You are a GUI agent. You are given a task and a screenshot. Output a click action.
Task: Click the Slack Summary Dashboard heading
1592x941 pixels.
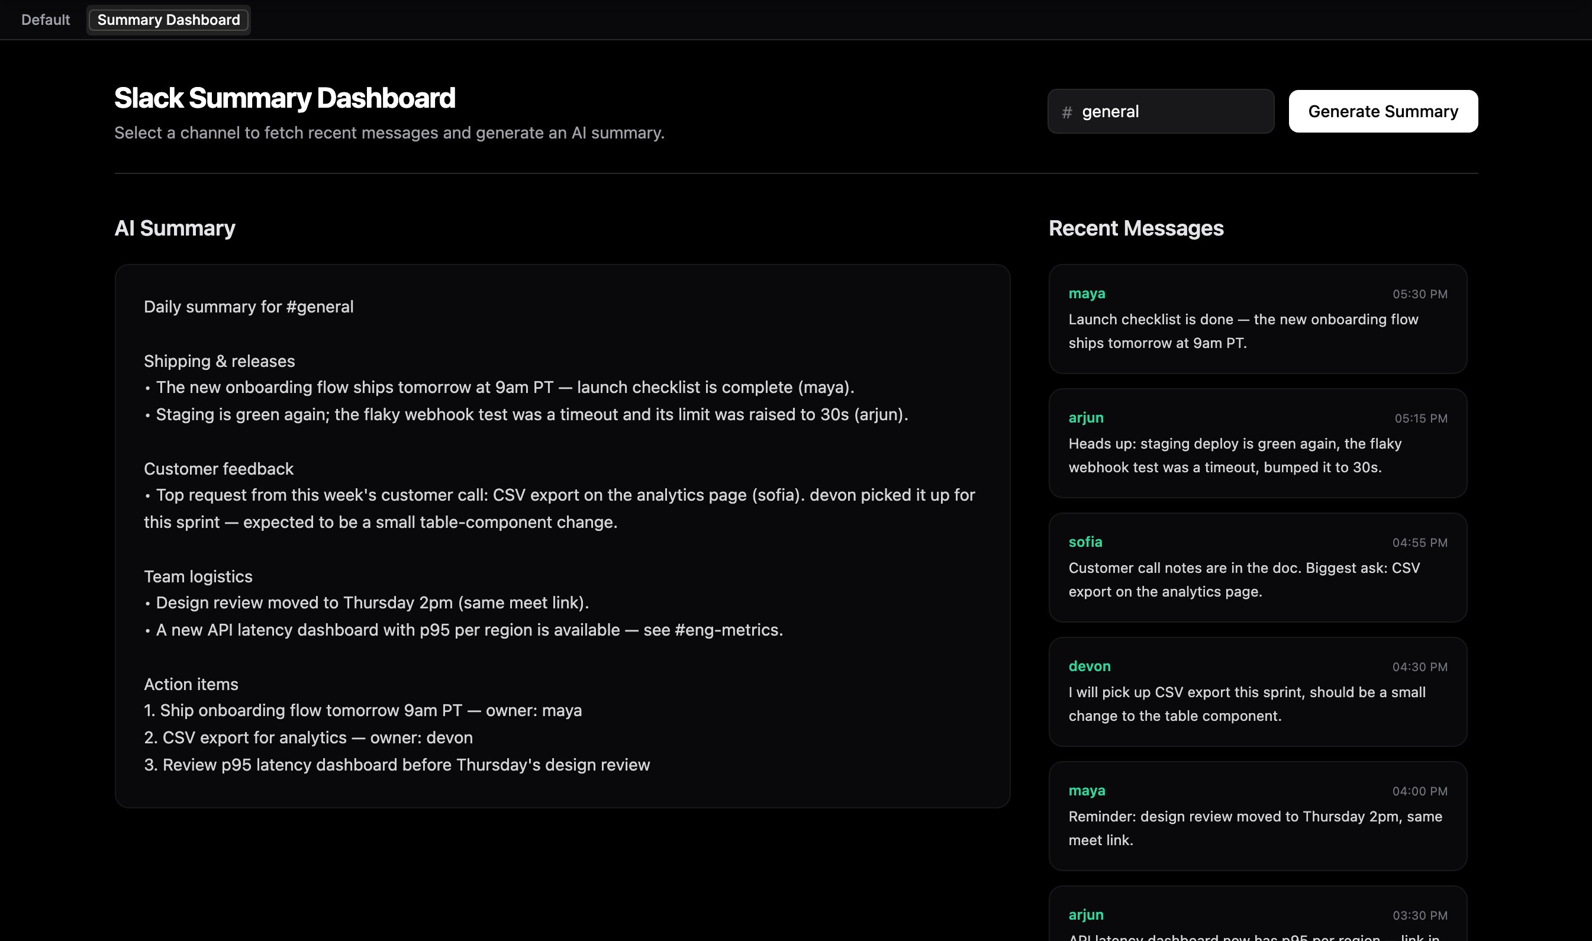285,98
